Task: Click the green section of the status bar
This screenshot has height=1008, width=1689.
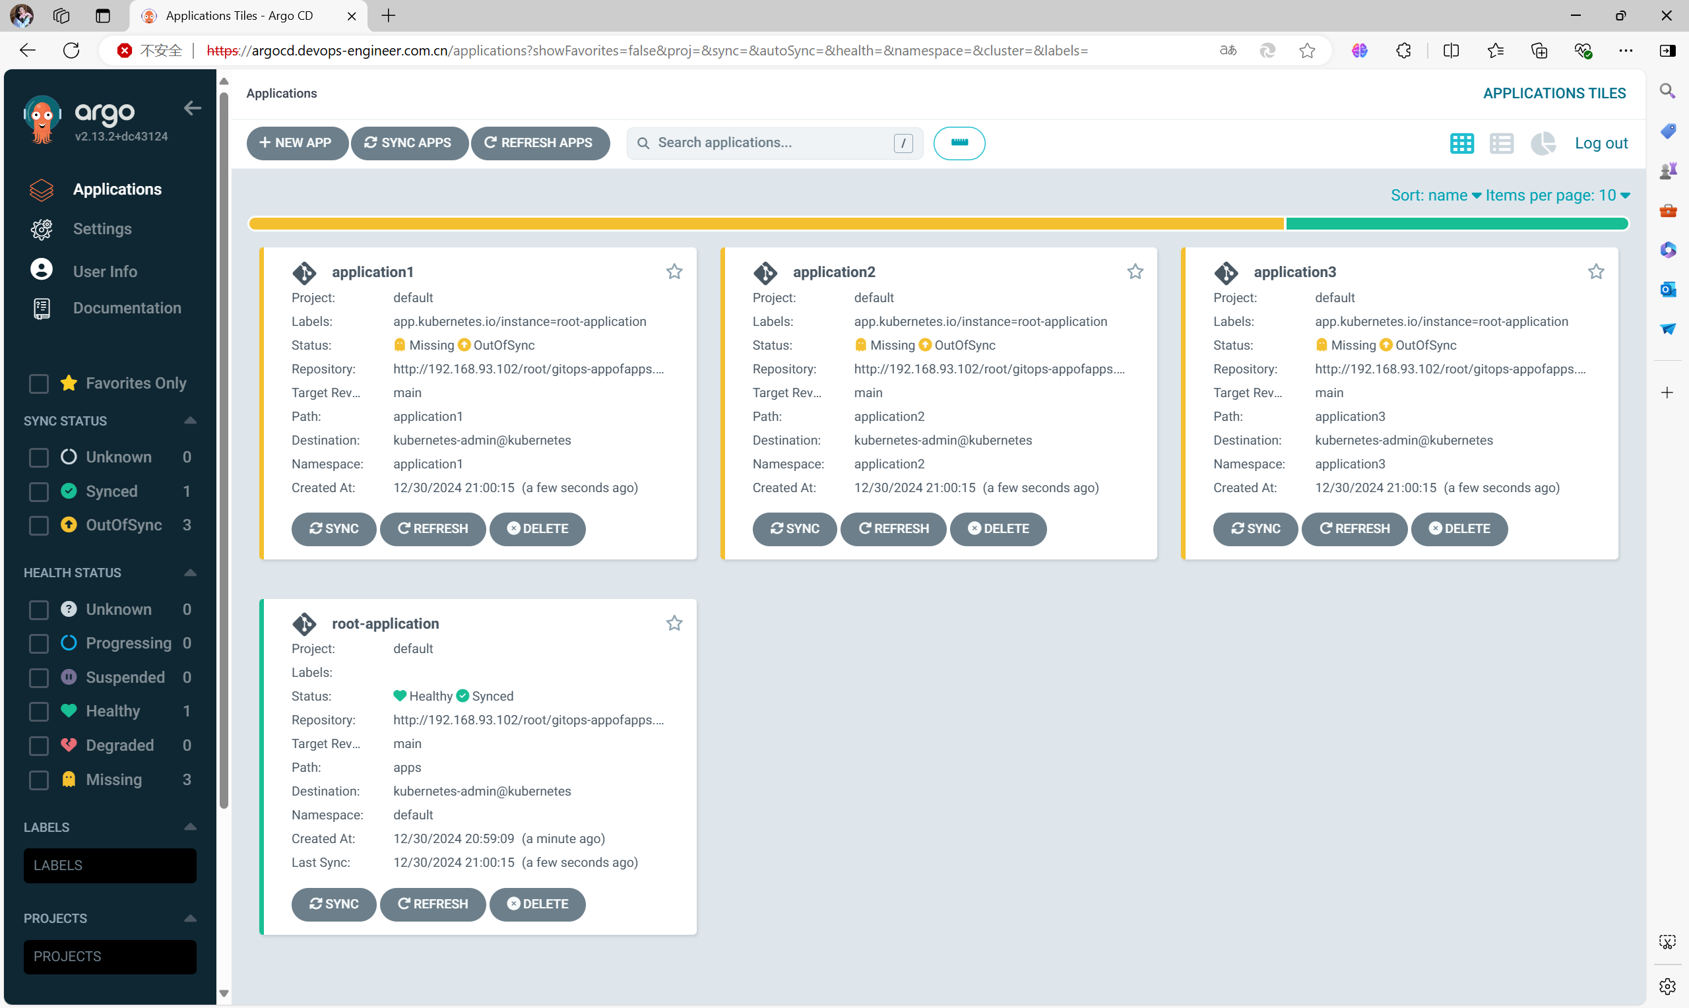Action: click(1456, 224)
